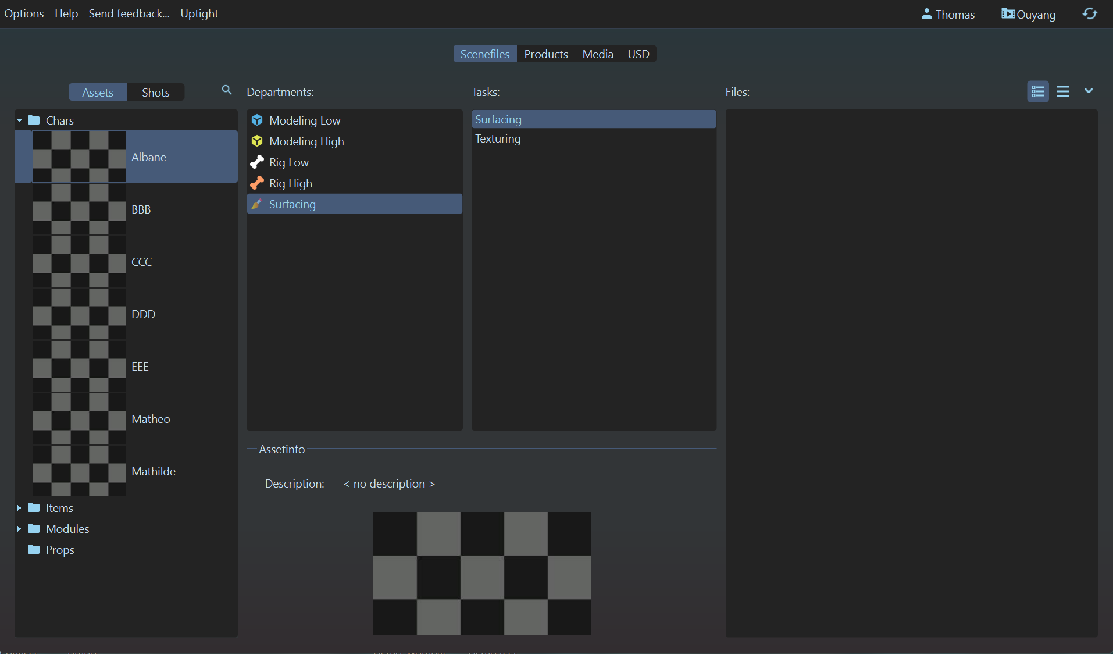Click the Surfacing paintbrush icon

click(256, 204)
